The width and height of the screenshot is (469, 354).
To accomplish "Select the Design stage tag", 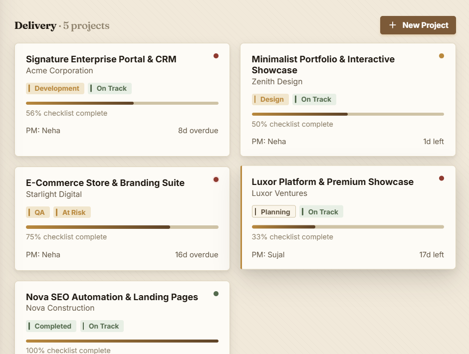I will (270, 99).
